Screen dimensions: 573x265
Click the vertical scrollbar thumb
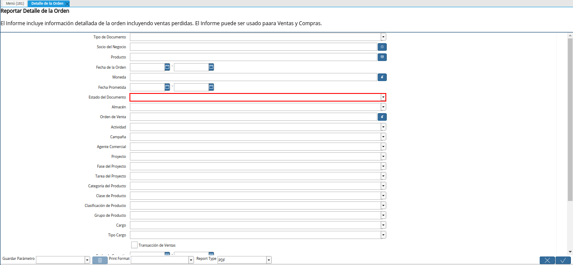[570, 119]
